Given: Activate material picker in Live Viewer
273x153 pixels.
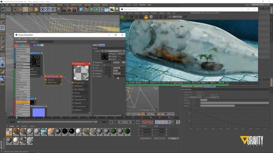Looking at the screenshot, I should [x=166, y=17].
